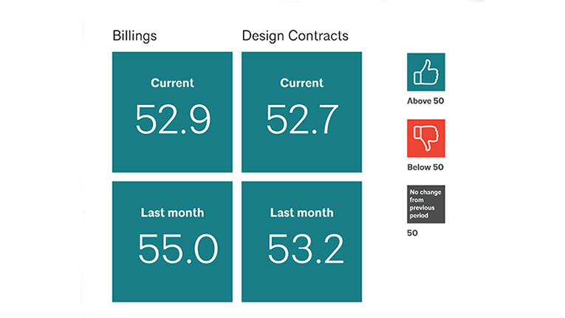565x318 pixels.
Task: Click the 'Billings' heading
Action: [134, 35]
